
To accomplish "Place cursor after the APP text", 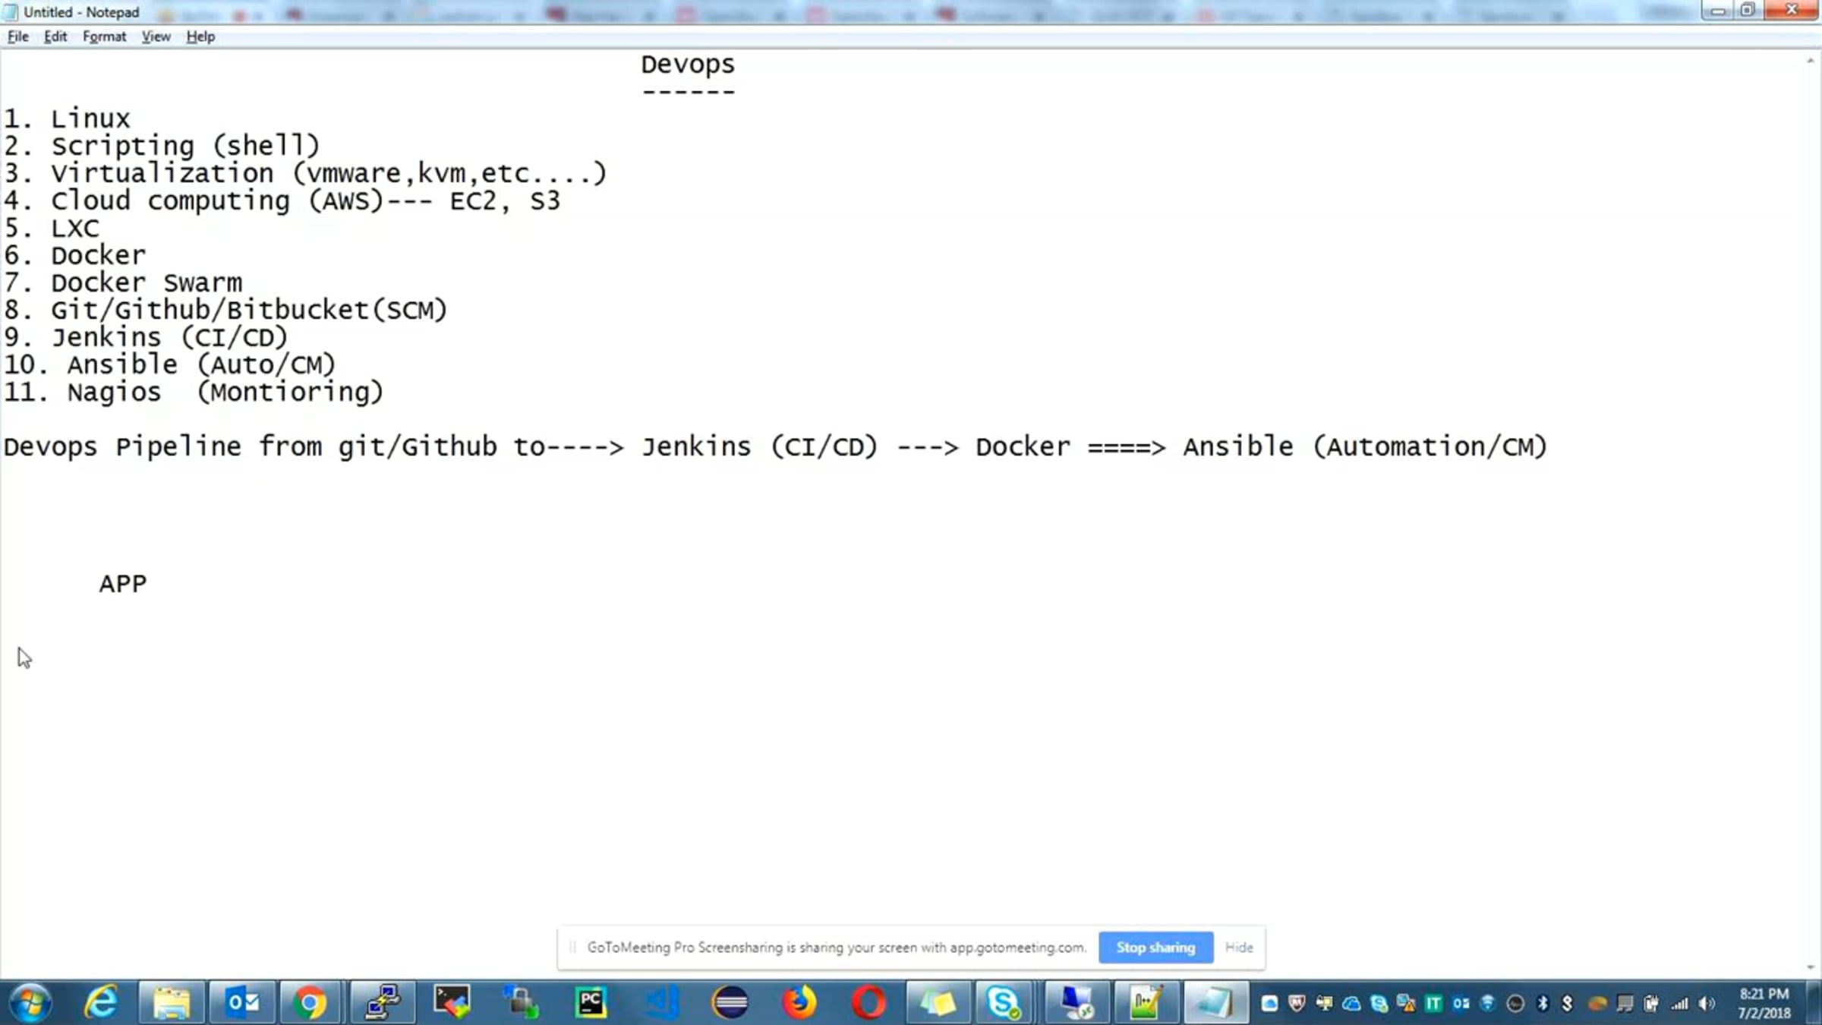I will tap(149, 583).
